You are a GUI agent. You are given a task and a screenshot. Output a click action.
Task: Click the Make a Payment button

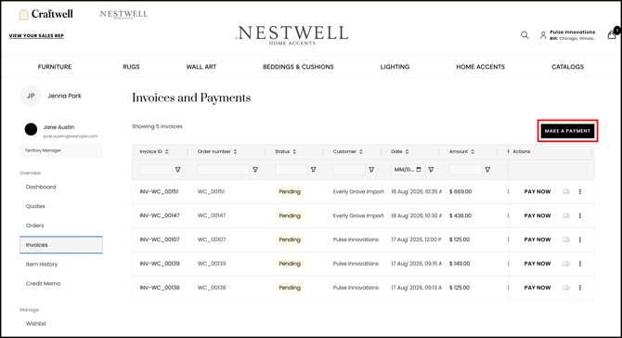tap(567, 131)
